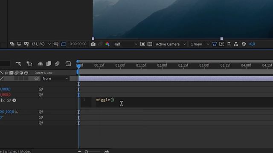Viewport: 273px width, 153px height.
Task: Click the 0:00:00:00 current time display
Action: pos(78,44)
